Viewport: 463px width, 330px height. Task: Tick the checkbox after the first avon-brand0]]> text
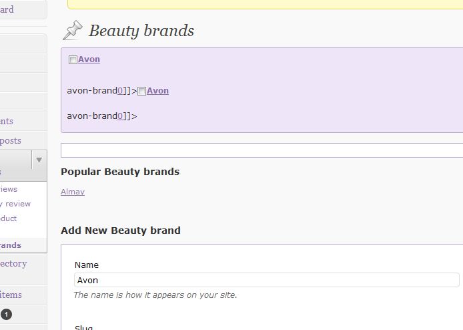(x=141, y=92)
